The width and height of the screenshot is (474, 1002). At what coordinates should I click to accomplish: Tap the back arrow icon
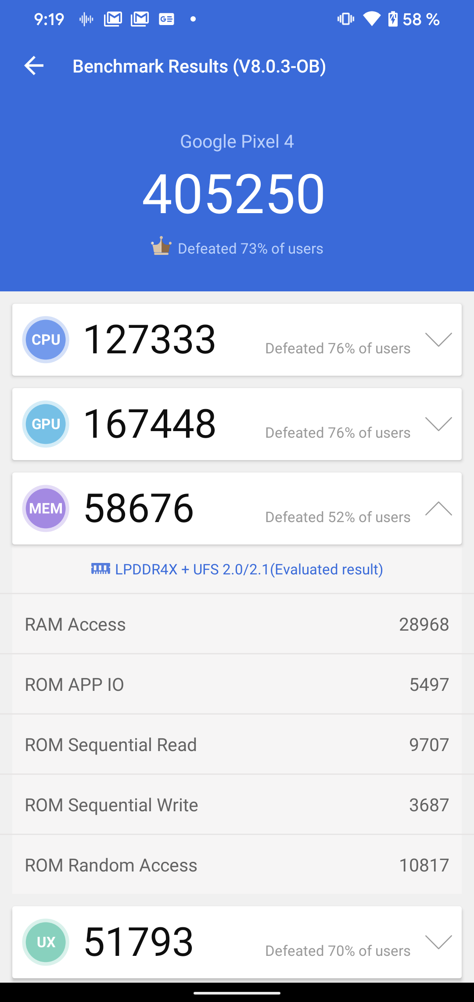point(34,66)
